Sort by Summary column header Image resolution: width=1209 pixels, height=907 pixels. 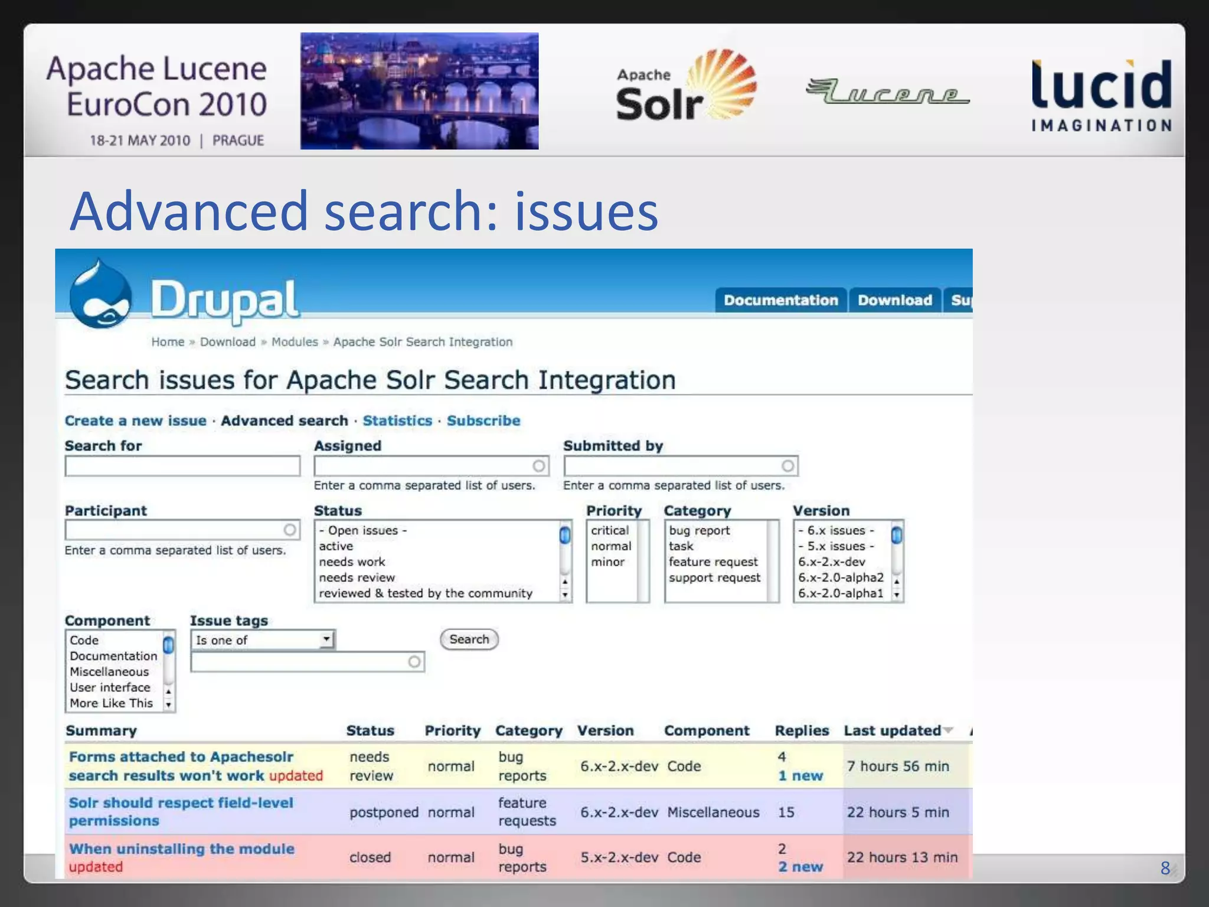coord(101,730)
